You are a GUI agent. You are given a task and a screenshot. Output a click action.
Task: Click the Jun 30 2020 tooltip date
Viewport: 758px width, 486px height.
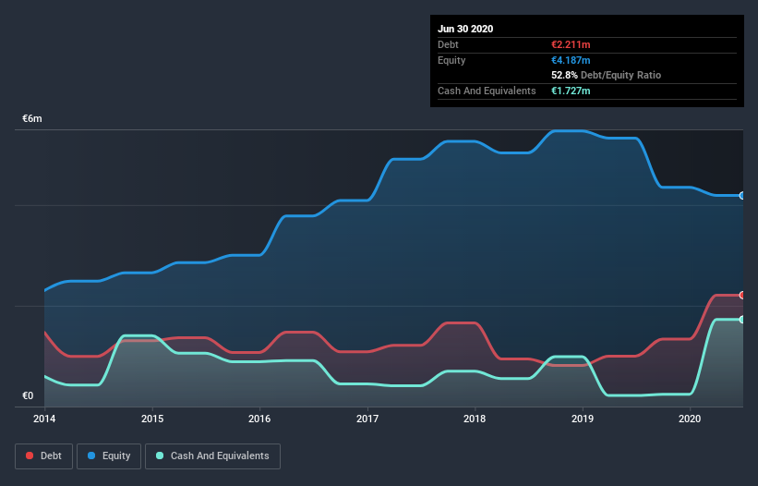(465, 29)
